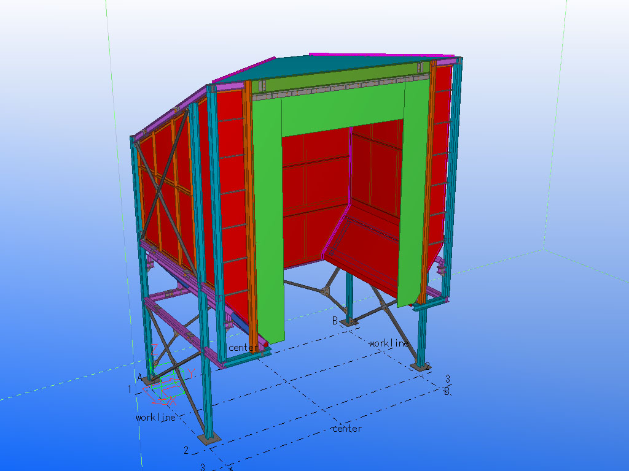Click the 'center' label beside the green panel base
The height and width of the screenshot is (471, 629).
pos(243,348)
